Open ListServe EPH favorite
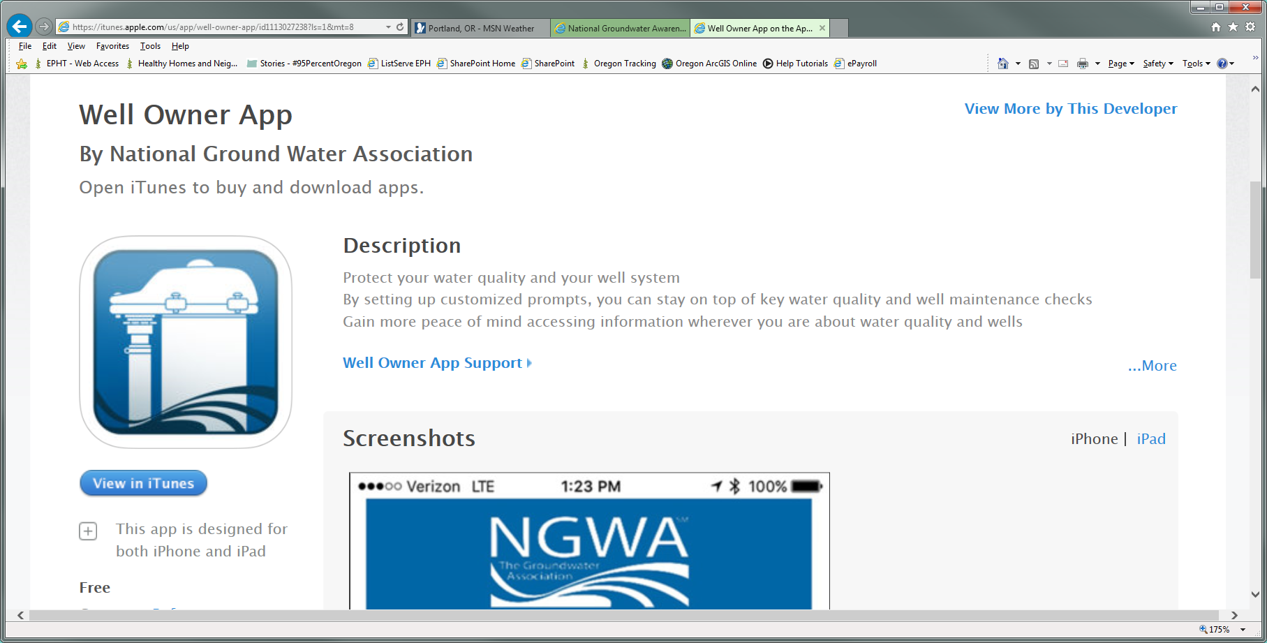Screen dimensions: 1267x643 [399, 64]
